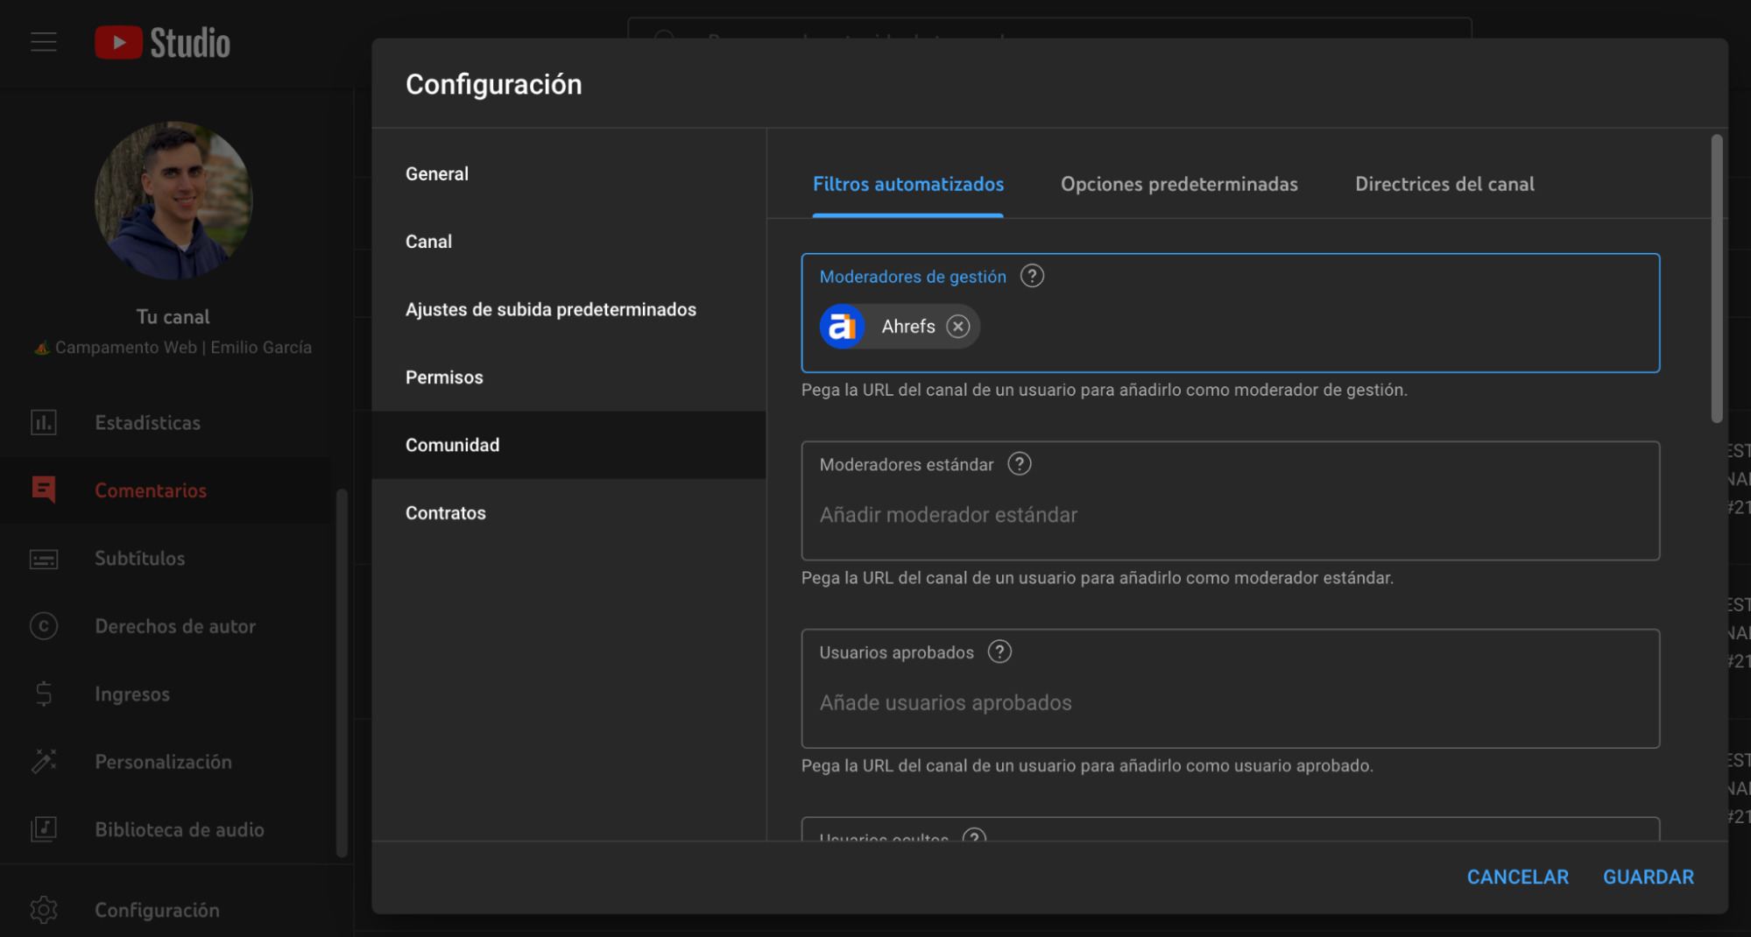
Task: Open help for Usuarios aprobados
Action: [999, 652]
